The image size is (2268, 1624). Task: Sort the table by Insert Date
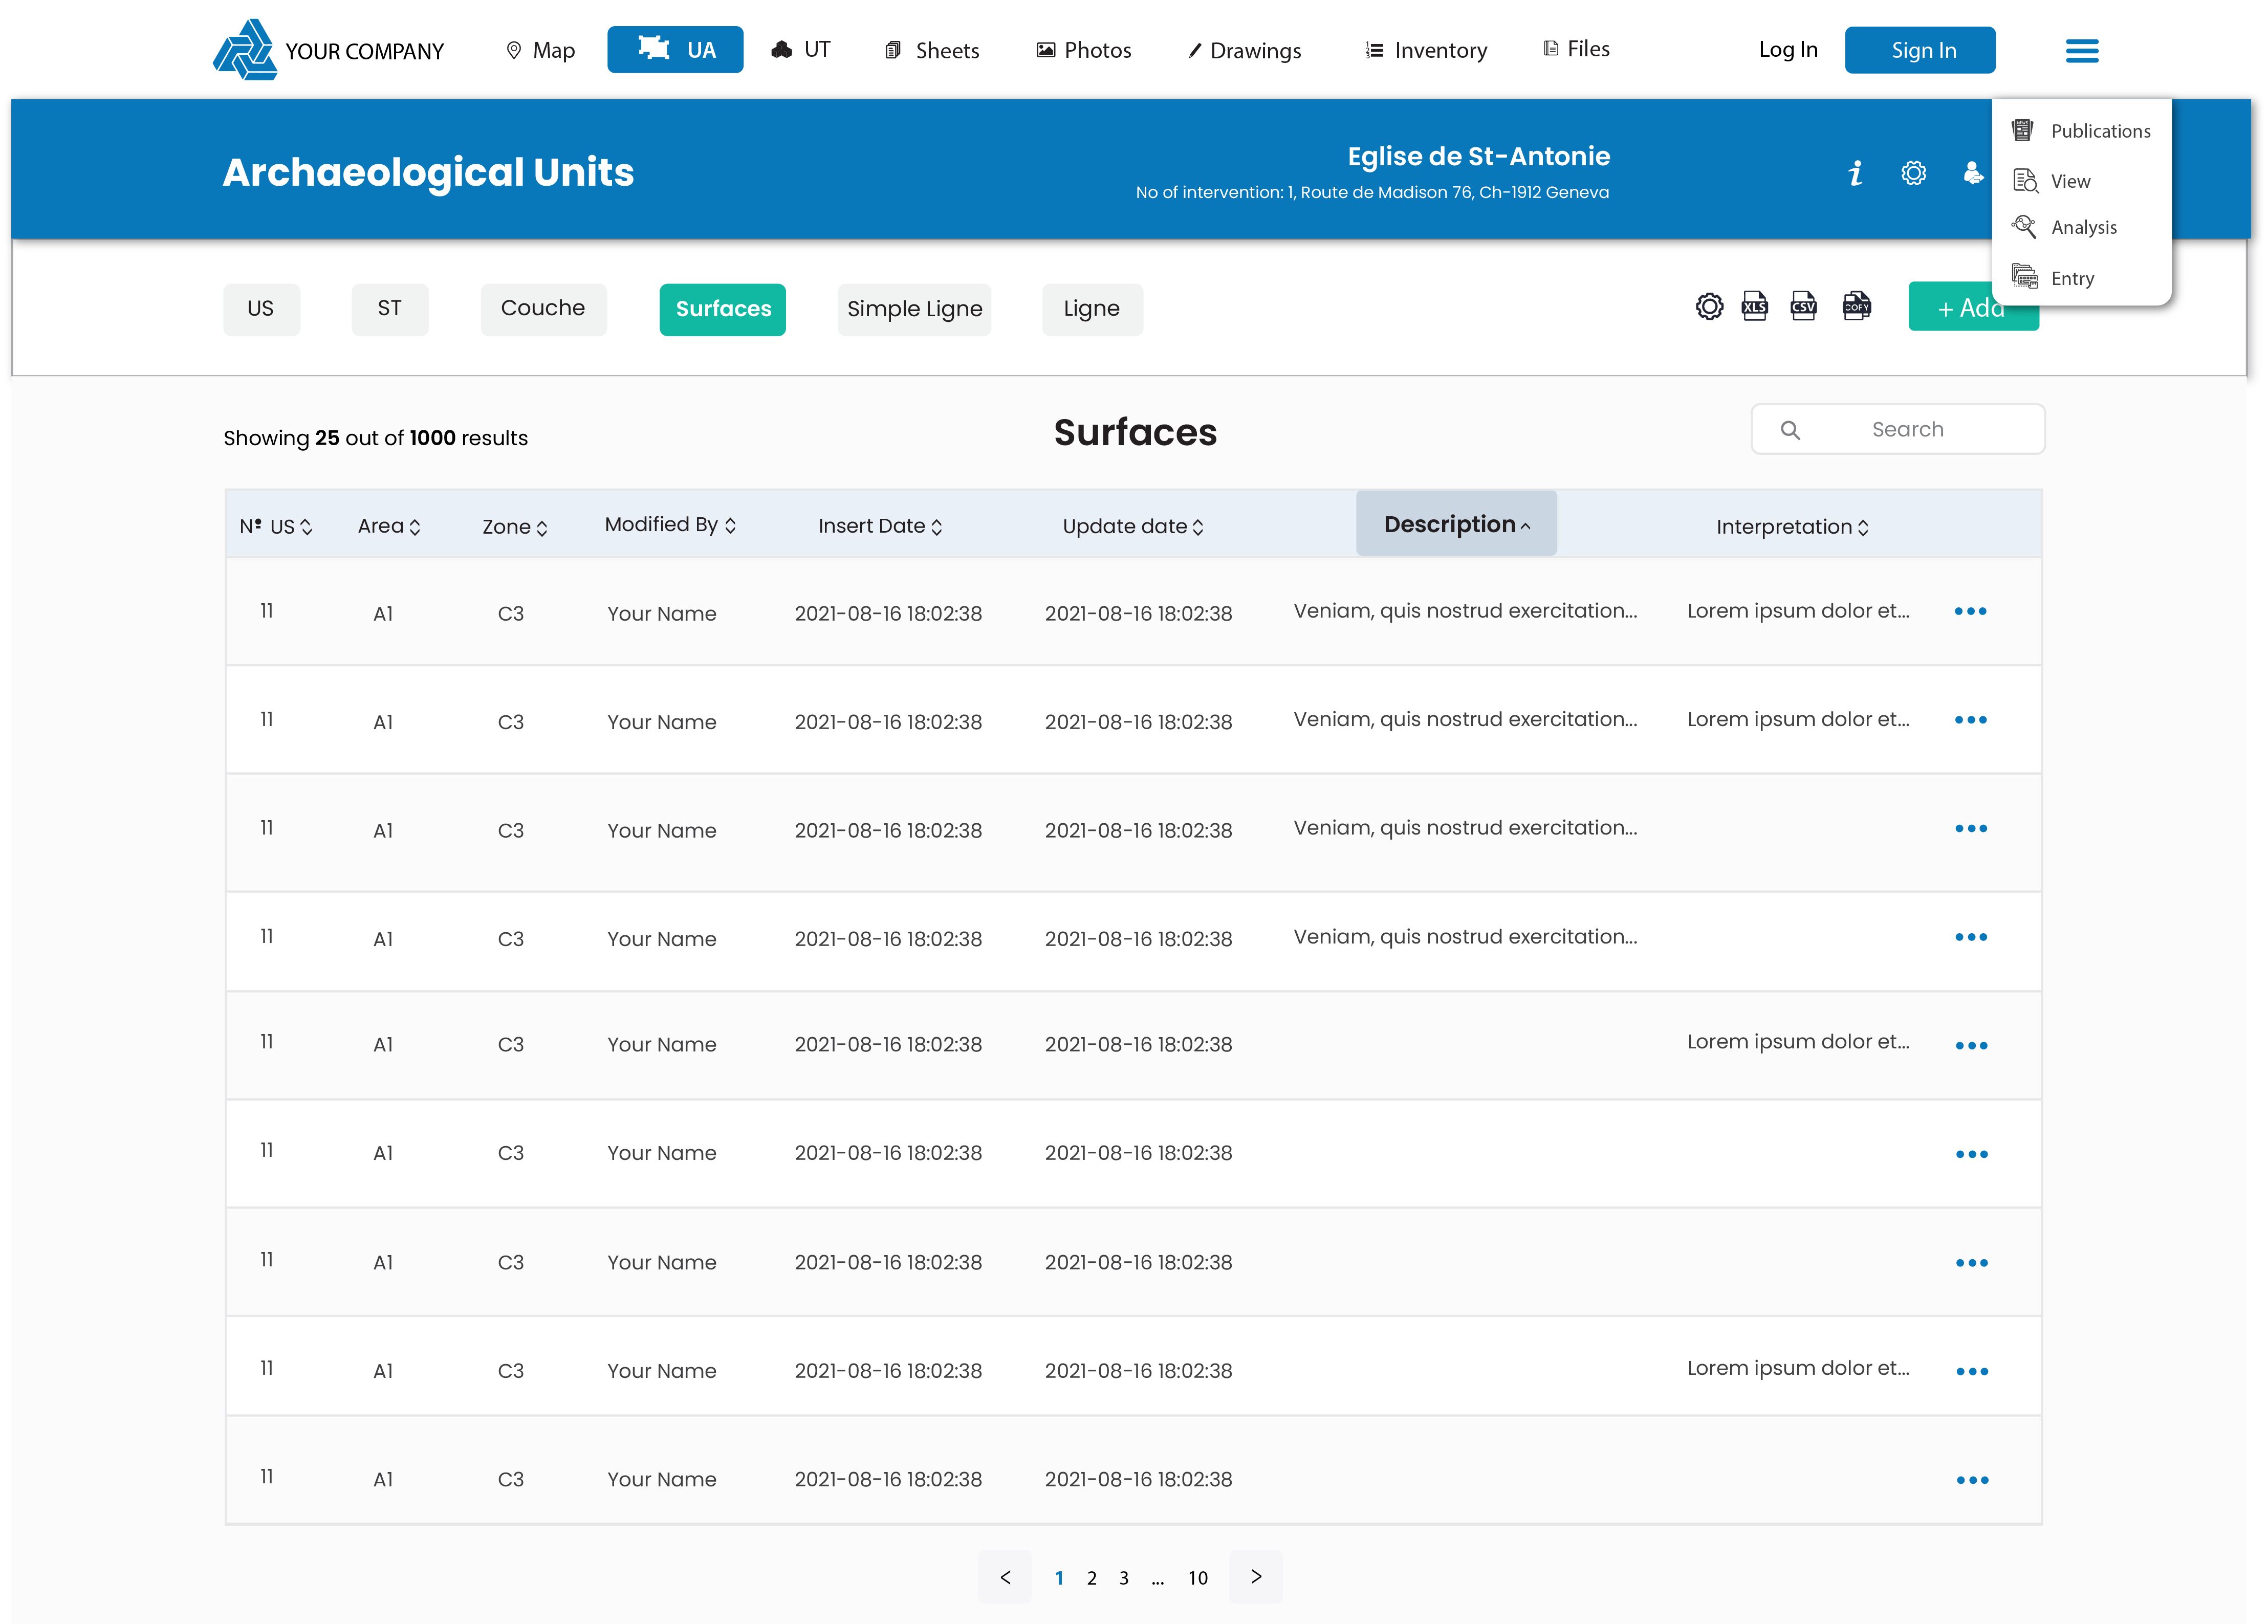pos(879,525)
